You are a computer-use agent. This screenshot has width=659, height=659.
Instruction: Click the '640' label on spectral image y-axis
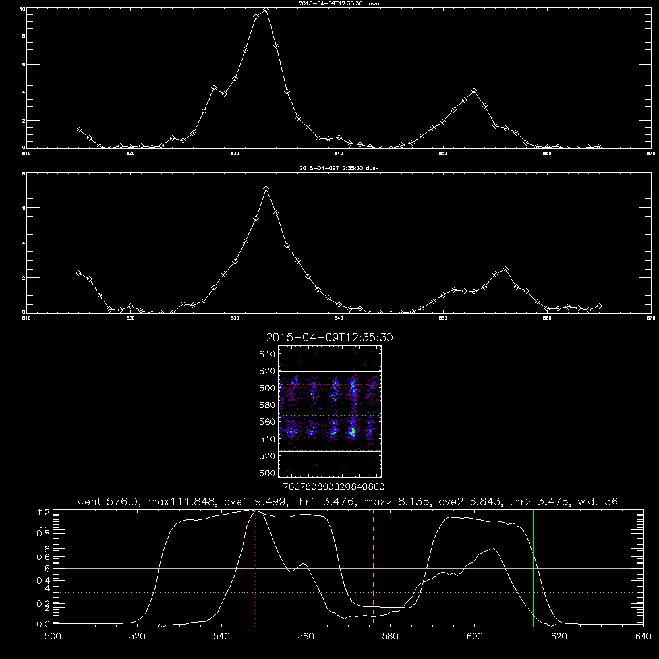click(x=268, y=355)
